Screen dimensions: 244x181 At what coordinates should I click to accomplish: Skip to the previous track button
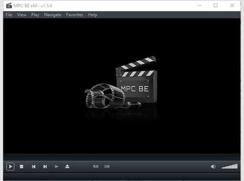[34, 167]
